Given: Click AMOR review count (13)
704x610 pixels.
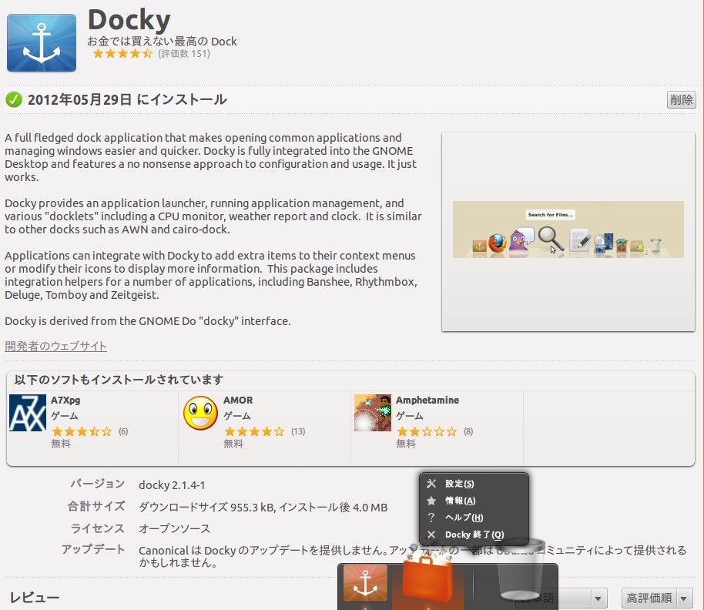Looking at the screenshot, I should [x=298, y=431].
